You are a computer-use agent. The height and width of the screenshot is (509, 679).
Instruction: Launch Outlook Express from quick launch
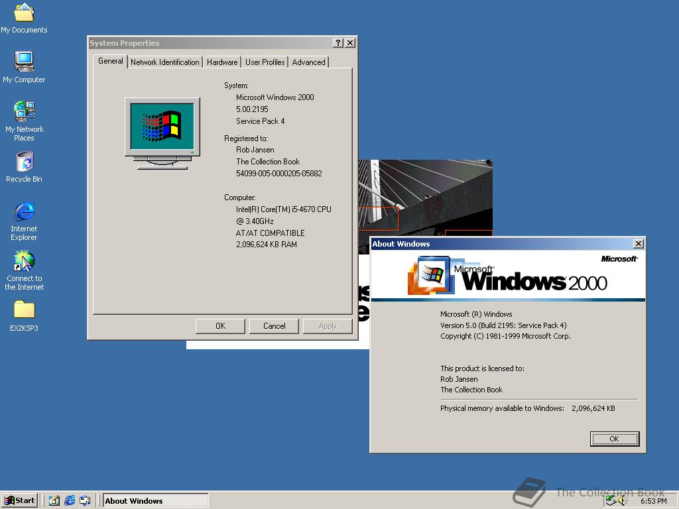[86, 500]
